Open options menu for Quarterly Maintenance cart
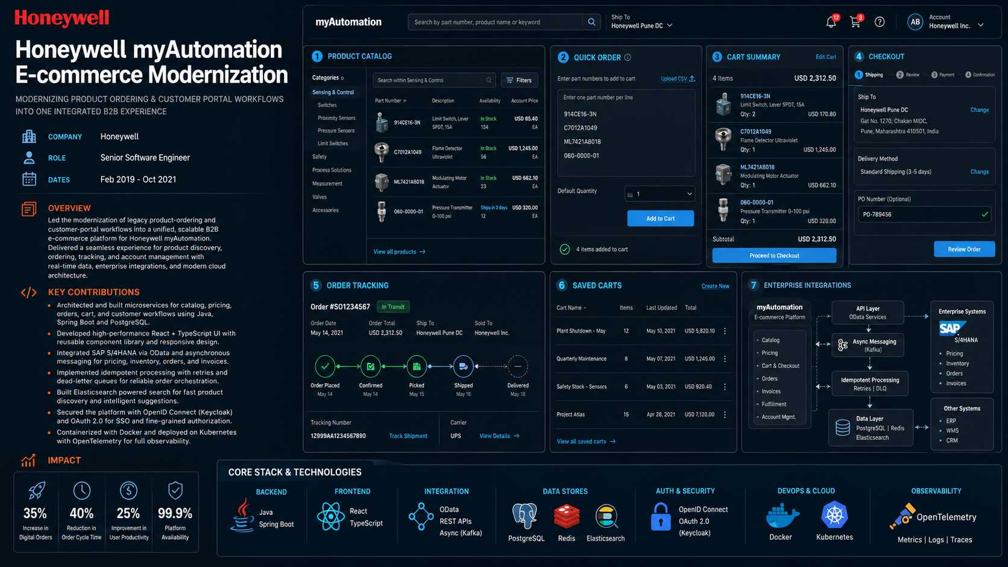1008x567 pixels. pyautogui.click(x=725, y=359)
